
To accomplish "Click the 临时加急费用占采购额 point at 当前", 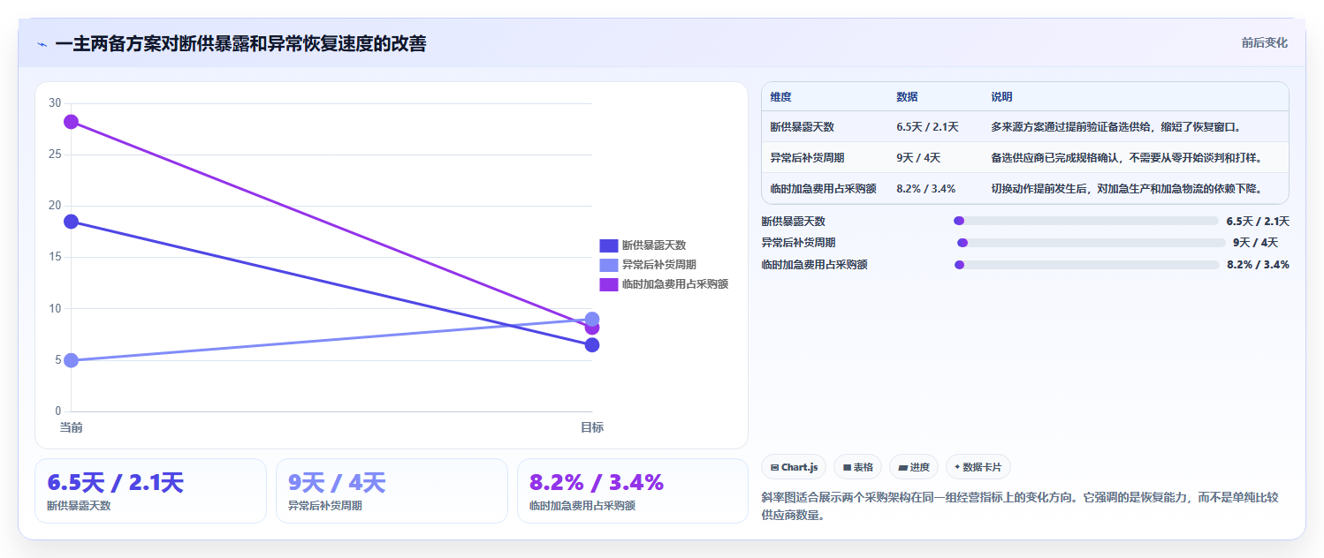I will tap(71, 122).
